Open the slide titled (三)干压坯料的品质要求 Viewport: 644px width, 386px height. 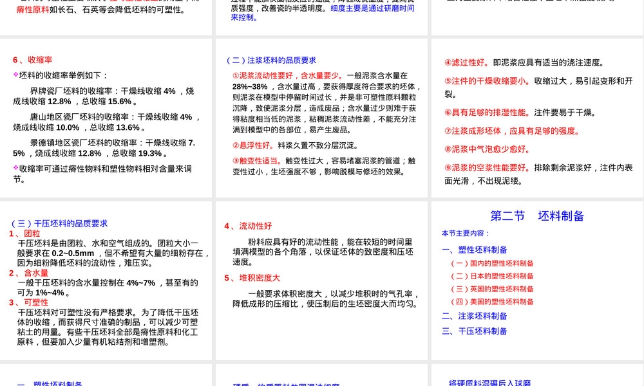[106, 281]
